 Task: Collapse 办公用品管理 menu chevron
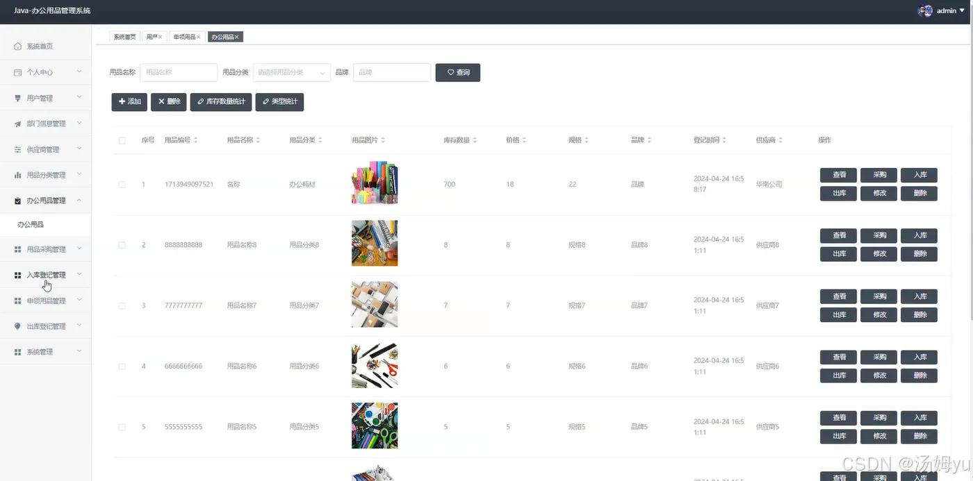tap(79, 200)
